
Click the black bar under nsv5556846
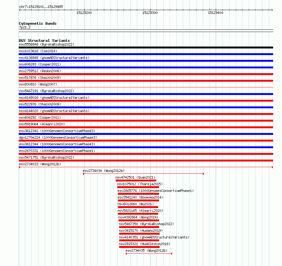point(146,47)
